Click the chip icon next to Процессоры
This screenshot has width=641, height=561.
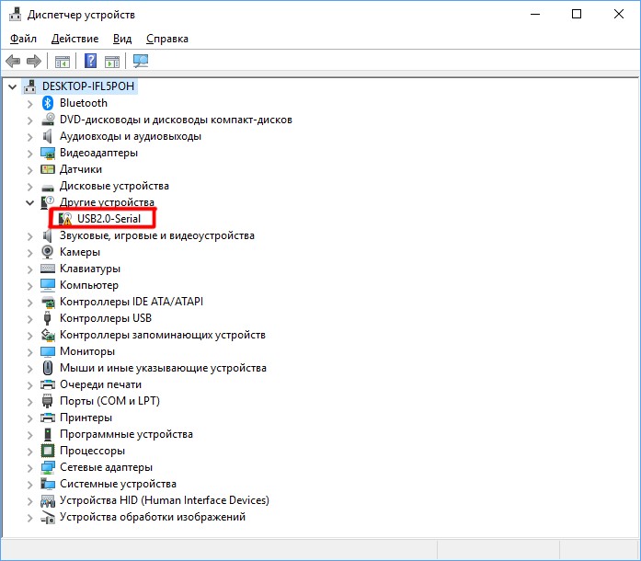point(48,451)
